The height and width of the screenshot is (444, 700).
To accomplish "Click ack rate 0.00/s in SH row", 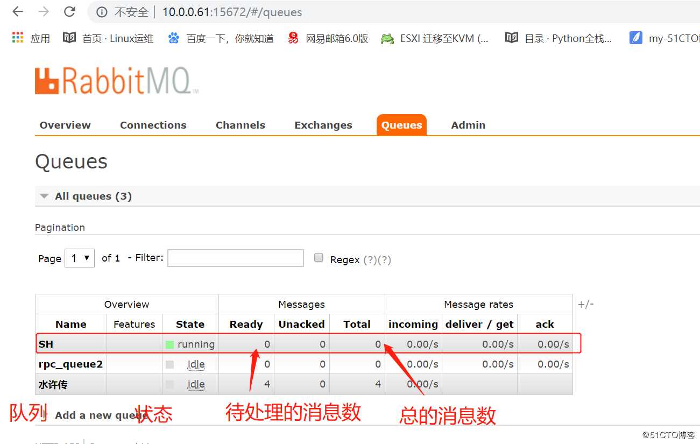I will click(x=553, y=344).
